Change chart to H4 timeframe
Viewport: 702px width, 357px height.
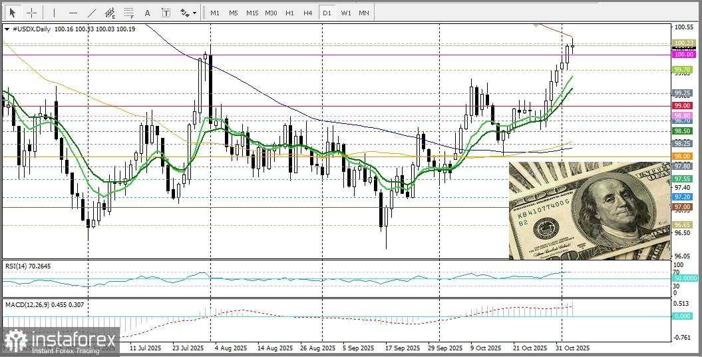coord(307,13)
